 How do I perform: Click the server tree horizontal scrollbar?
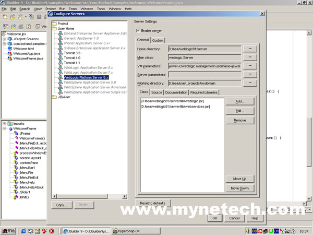(89, 196)
